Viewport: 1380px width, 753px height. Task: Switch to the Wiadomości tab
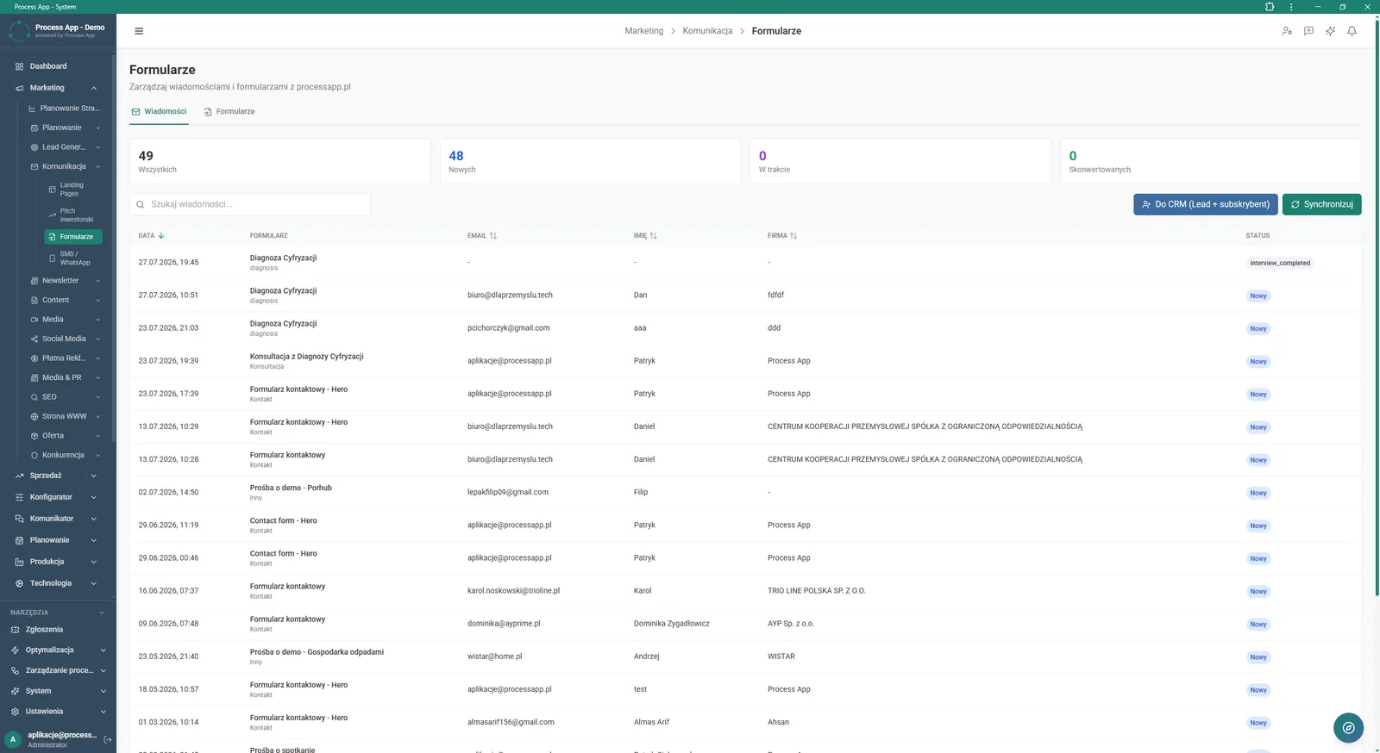(x=159, y=112)
